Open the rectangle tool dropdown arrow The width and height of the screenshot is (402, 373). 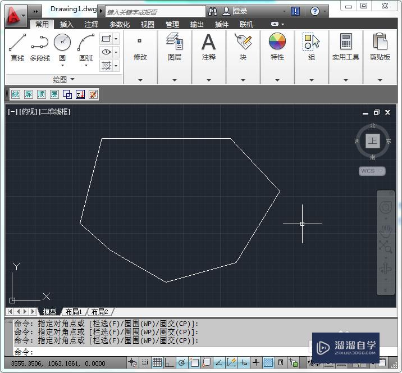pyautogui.click(x=116, y=39)
